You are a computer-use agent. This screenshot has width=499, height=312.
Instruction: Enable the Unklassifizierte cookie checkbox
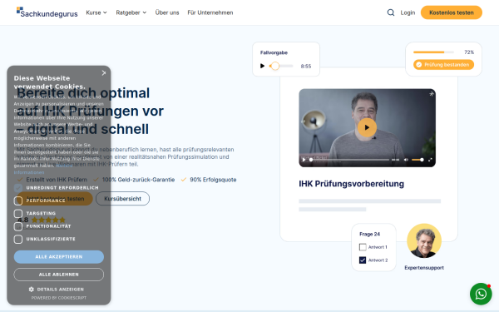[x=18, y=239]
